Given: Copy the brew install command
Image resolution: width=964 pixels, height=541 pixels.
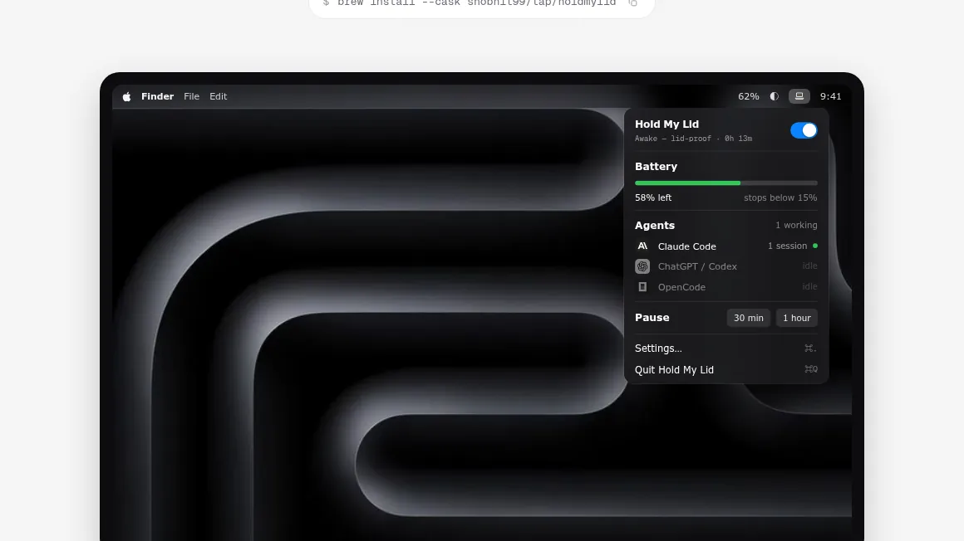Looking at the screenshot, I should pyautogui.click(x=632, y=3).
